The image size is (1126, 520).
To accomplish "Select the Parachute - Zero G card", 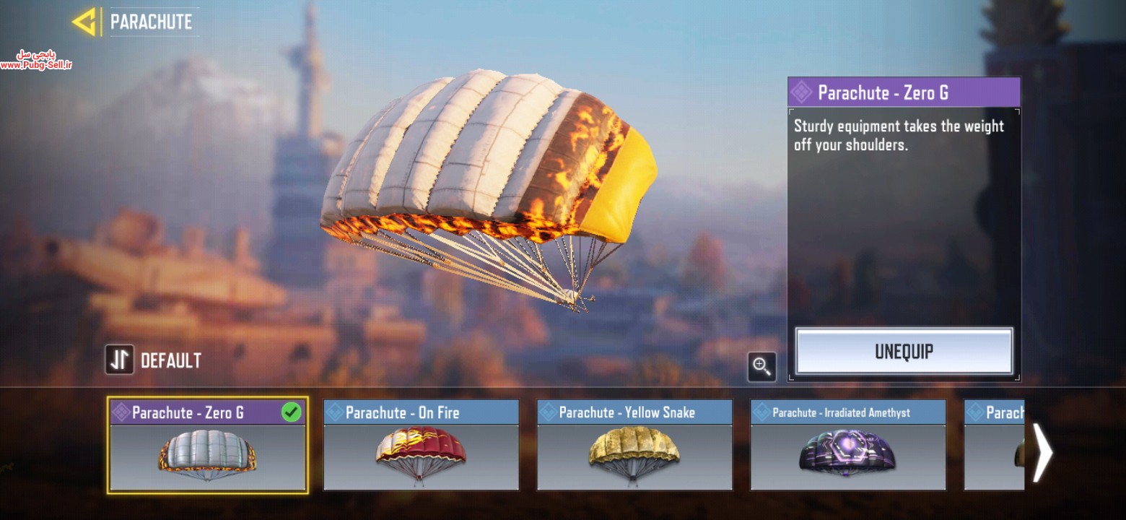I will 208,445.
